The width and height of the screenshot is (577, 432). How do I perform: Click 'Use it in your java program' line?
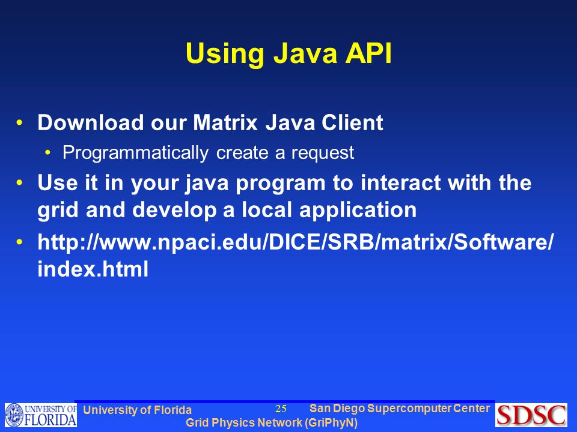point(284,182)
